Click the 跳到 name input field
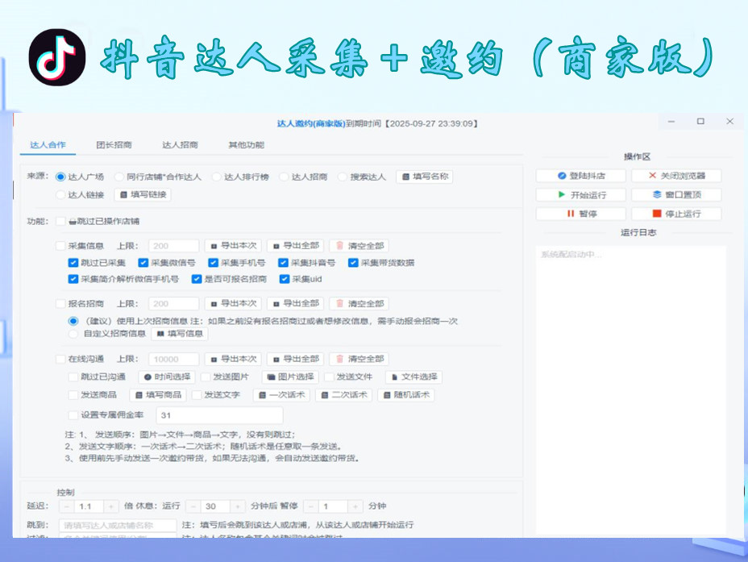 118,525
